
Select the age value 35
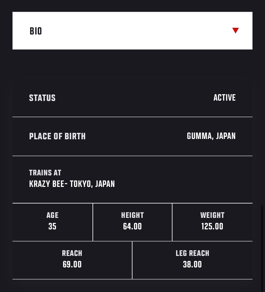52,227
